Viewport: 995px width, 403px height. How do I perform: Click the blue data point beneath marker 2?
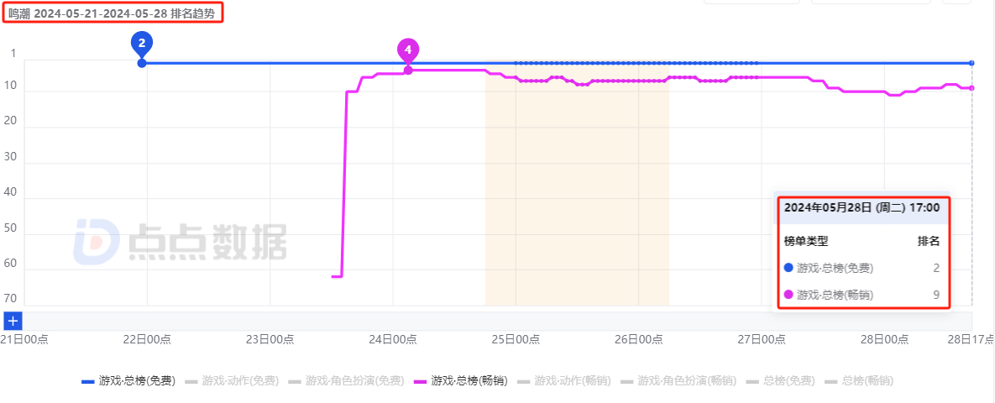click(x=141, y=63)
